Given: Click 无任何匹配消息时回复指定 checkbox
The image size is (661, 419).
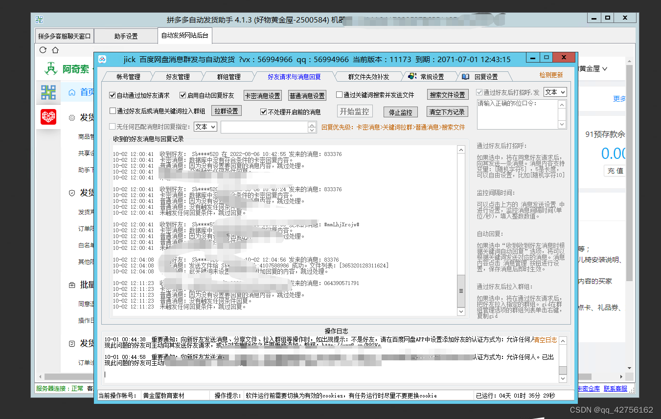Looking at the screenshot, I should (113, 127).
